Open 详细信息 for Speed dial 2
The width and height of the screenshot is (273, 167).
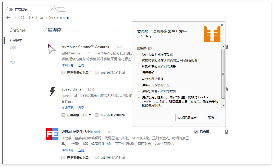click(68, 108)
